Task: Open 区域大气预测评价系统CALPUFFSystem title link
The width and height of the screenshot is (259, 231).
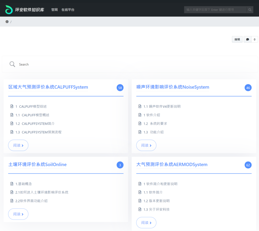Action: 48,87
